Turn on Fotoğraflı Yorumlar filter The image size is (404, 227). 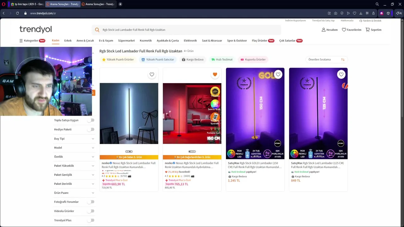click(x=91, y=202)
